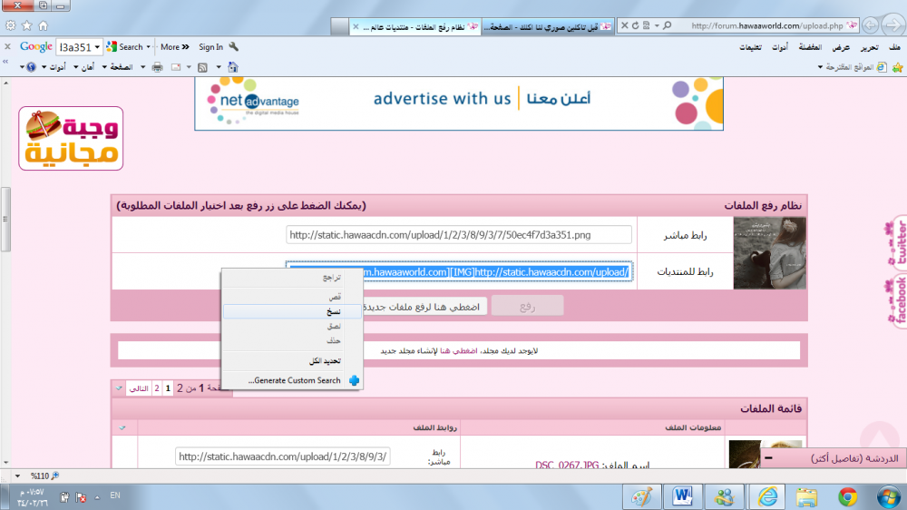Click the net advantage advertise banner

pyautogui.click(x=458, y=100)
